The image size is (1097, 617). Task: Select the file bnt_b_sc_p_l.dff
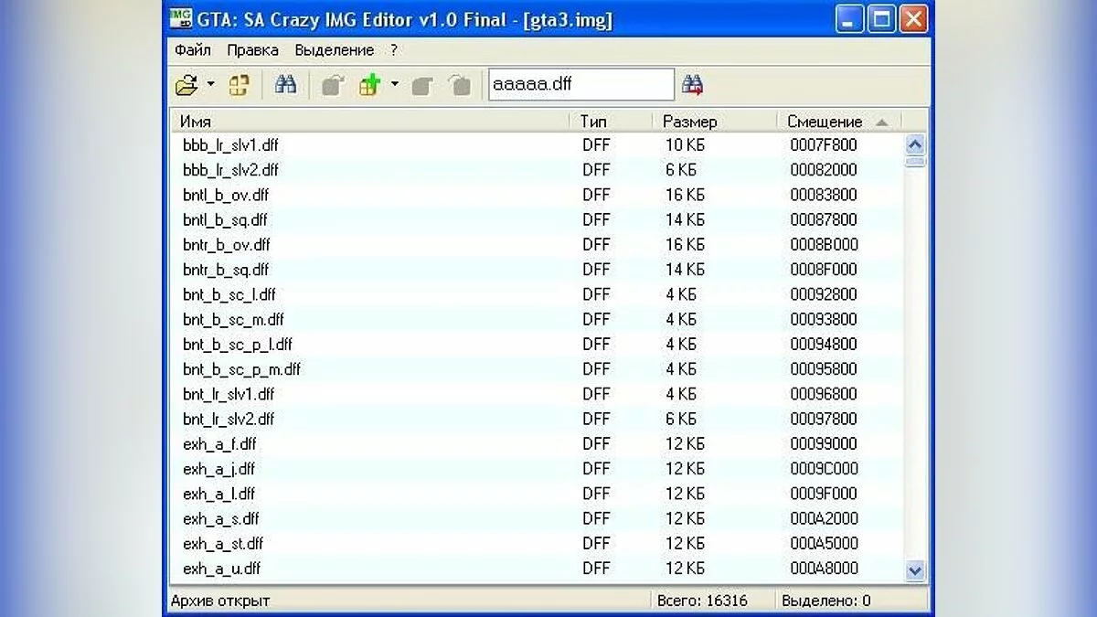click(238, 345)
